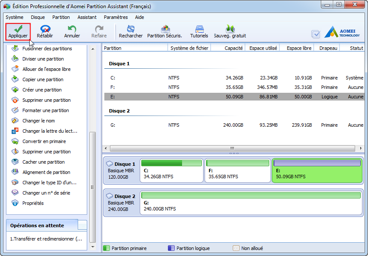Click the Appliquer toolbar button
The height and width of the screenshot is (256, 368).
[x=18, y=32]
